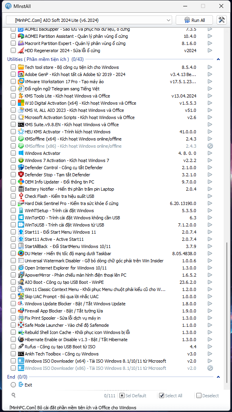Screen dimensions: 232x412
Task: Select the Macrorit Partition Expert row text
Action: coord(75,43)
